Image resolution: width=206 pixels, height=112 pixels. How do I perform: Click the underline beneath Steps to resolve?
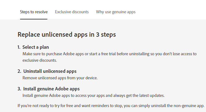pos(34,19)
